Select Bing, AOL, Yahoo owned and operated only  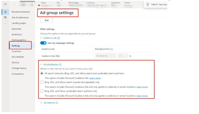pyautogui.click(x=42, y=82)
